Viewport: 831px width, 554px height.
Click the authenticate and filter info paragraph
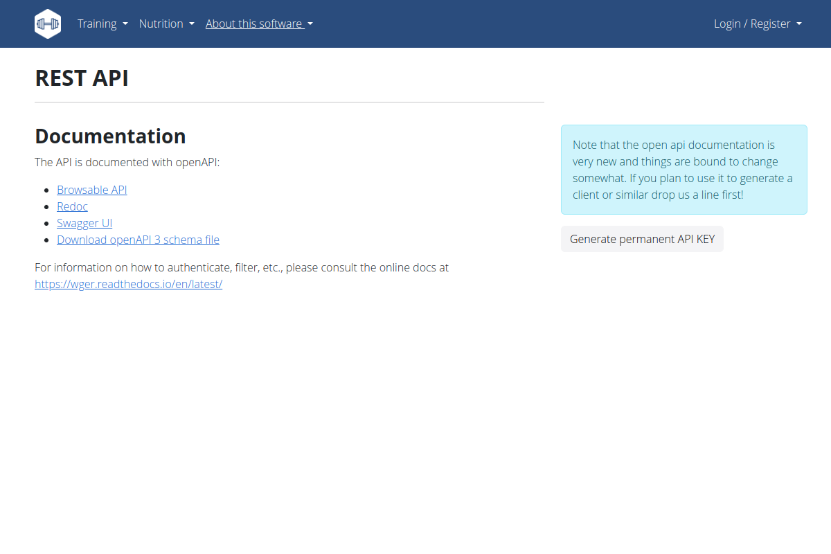[x=242, y=276]
